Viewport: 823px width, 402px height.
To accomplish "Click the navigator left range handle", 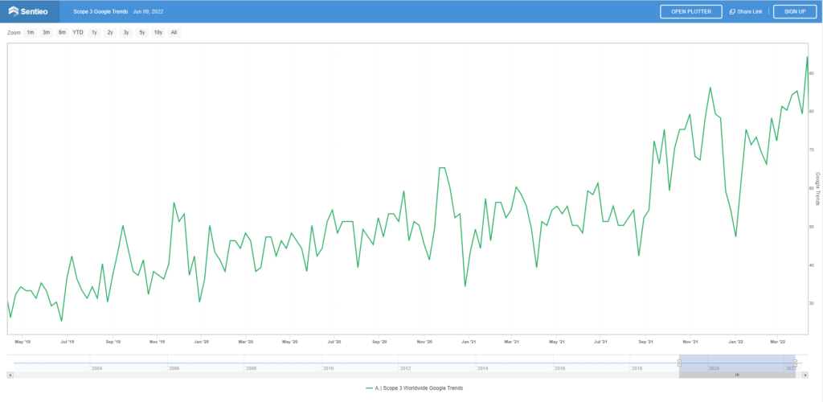I will click(679, 363).
